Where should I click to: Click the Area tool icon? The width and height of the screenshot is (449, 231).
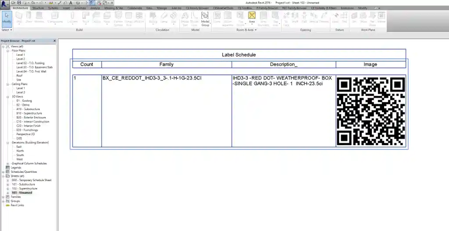click(252, 17)
